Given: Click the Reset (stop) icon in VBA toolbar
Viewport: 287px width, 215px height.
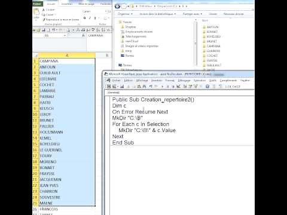Looking at the screenshot, I should (x=173, y=87).
